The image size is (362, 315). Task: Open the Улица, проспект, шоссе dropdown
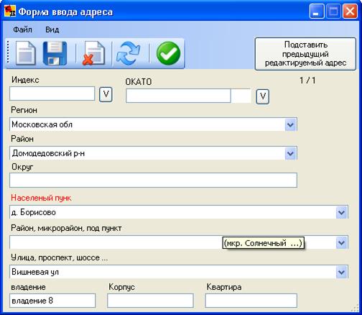[341, 272]
